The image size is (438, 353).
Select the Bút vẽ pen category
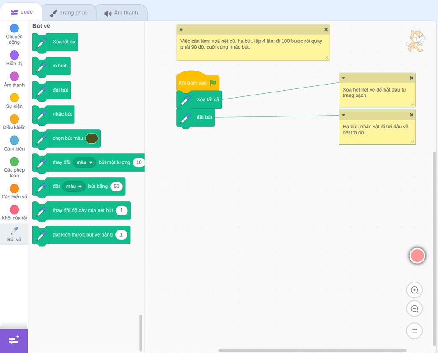pos(14,234)
